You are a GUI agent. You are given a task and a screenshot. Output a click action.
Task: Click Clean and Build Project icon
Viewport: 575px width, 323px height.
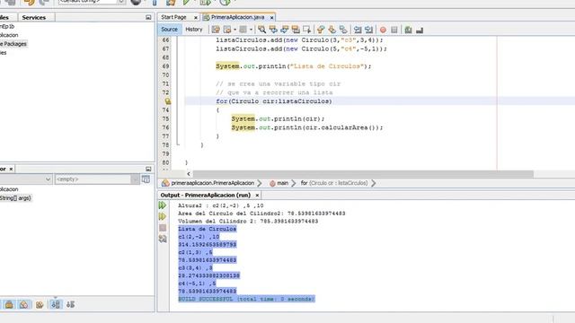(171, 2)
